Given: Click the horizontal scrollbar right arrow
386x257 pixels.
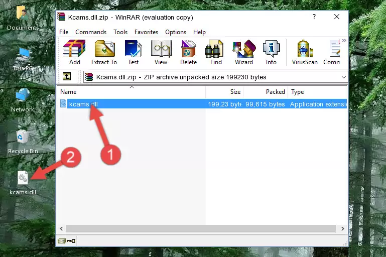Looking at the screenshot, I should pos(342,229).
